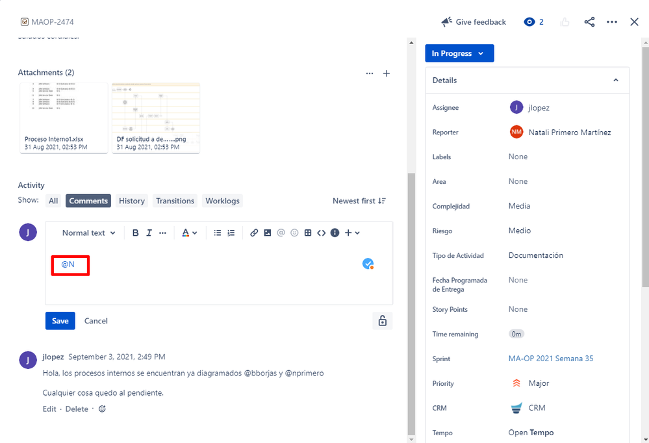
Task: Save the comment
Action: pyautogui.click(x=60, y=320)
